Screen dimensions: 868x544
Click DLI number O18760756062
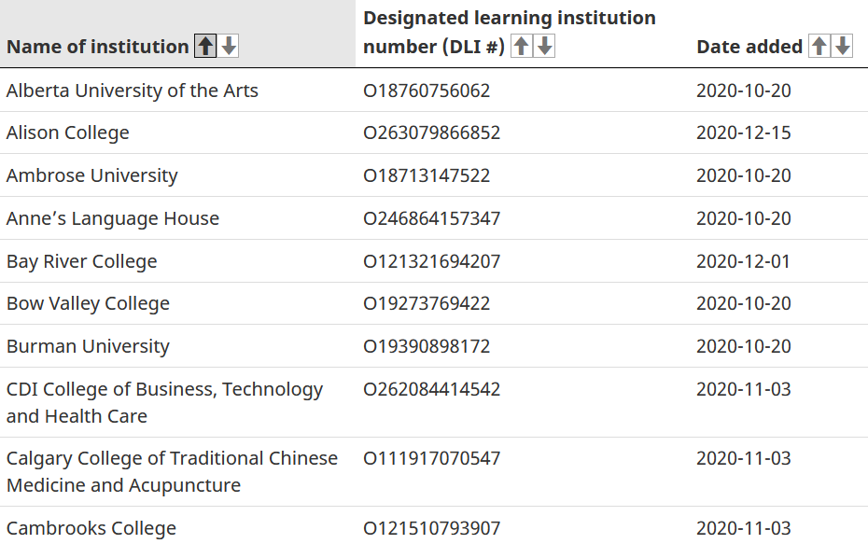click(x=427, y=91)
